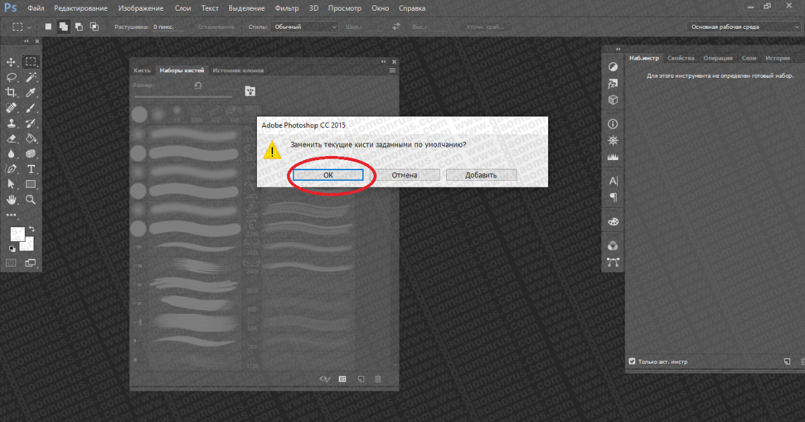
Task: Toggle 'Только акт. инстр' checkbox
Action: point(632,362)
